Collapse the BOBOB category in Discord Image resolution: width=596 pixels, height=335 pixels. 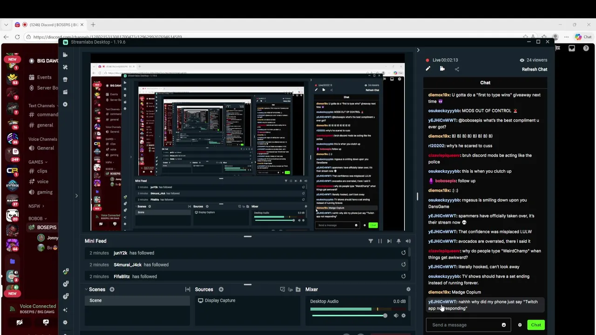tap(38, 219)
